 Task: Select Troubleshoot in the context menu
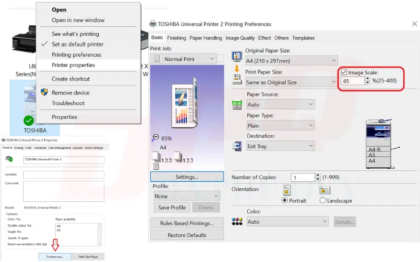click(x=88, y=103)
